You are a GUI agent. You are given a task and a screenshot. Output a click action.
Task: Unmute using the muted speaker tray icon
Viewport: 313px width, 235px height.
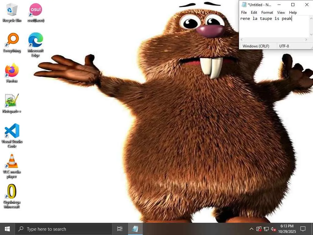[273, 229]
